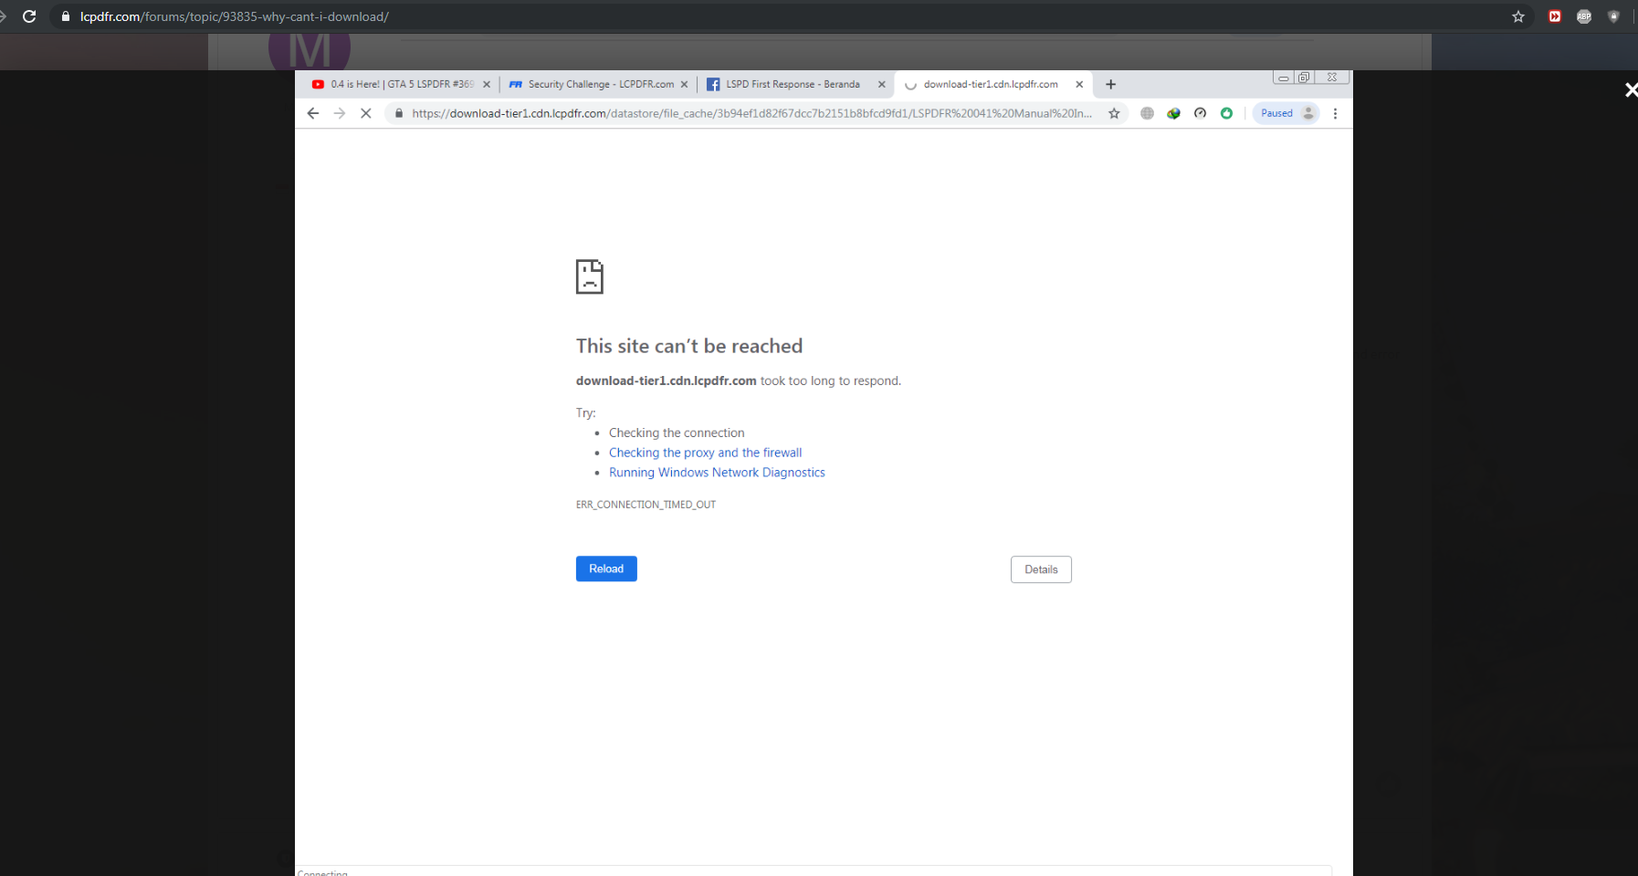Open the red extension icon in the outer toolbar
This screenshot has width=1638, height=876.
click(1555, 16)
